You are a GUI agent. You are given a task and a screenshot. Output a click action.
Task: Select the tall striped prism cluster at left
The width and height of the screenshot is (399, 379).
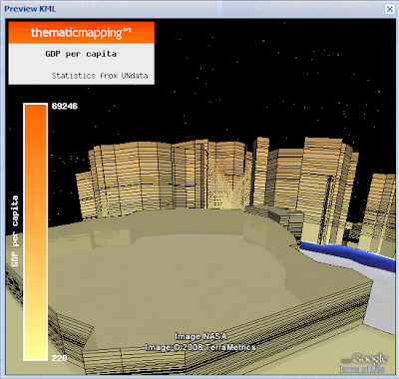pos(133,177)
